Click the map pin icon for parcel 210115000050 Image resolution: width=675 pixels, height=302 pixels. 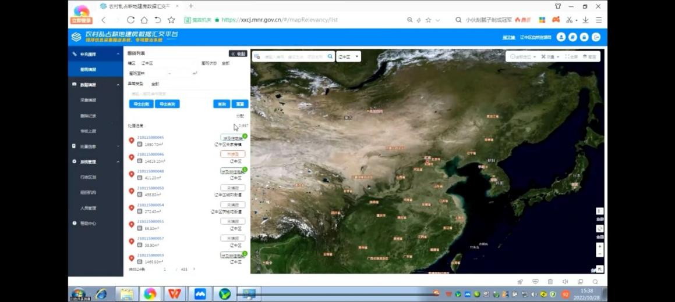click(x=132, y=191)
